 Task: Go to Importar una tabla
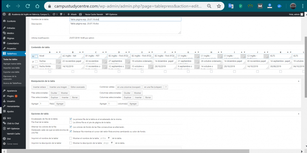pos(11,68)
